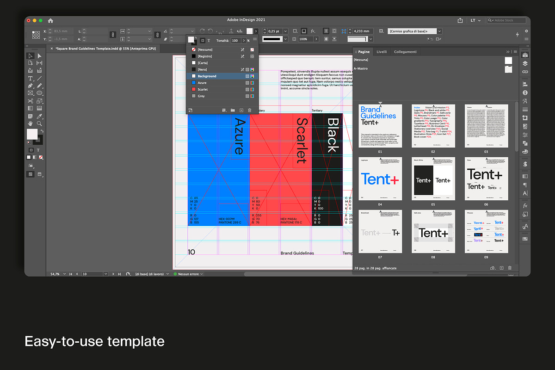Select the reference point locator grid
555x370 pixels.
(x=36, y=35)
